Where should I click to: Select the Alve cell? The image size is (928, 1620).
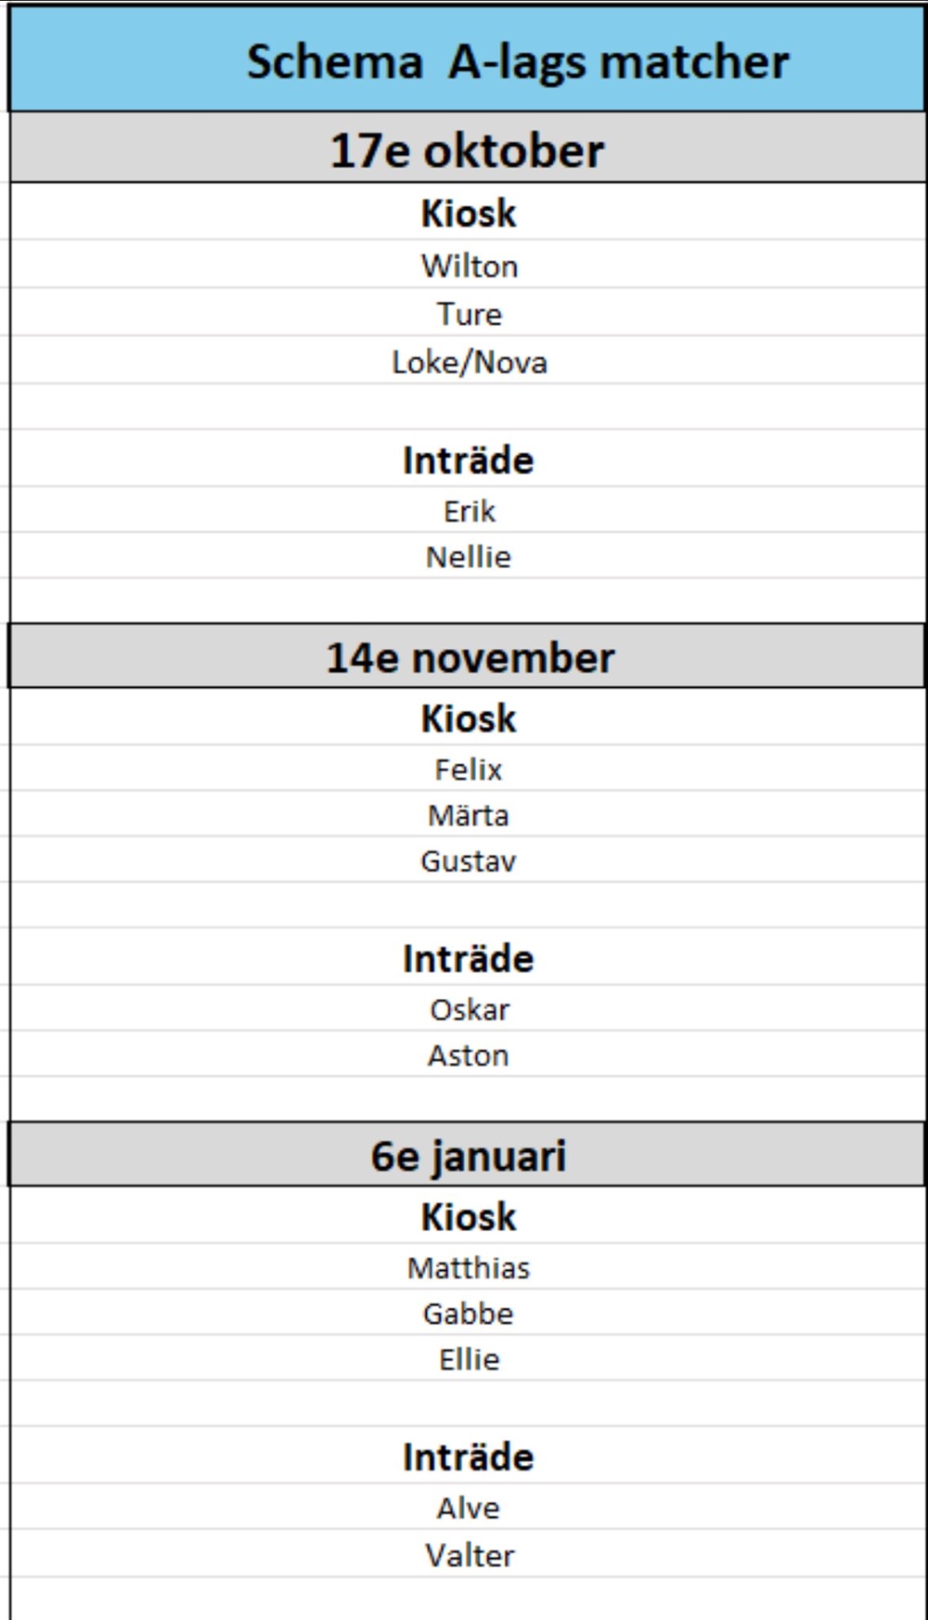pyautogui.click(x=469, y=1508)
